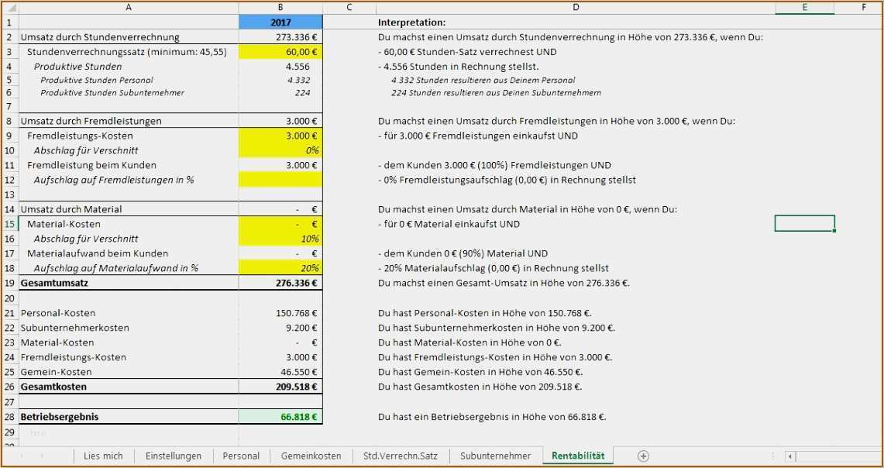Viewport: 884px width, 468px height.
Task: Select the 4.556 productive hours value
Action: click(x=280, y=67)
